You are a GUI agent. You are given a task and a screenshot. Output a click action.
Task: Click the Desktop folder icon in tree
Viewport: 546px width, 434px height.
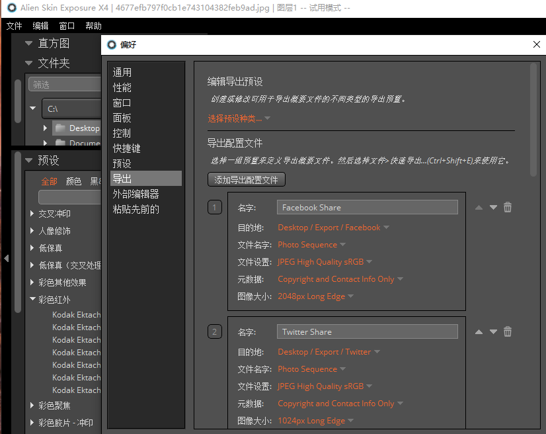coord(61,128)
